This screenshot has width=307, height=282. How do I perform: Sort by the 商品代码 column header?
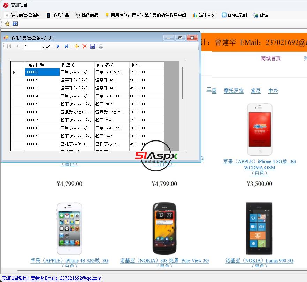[x=42, y=65]
